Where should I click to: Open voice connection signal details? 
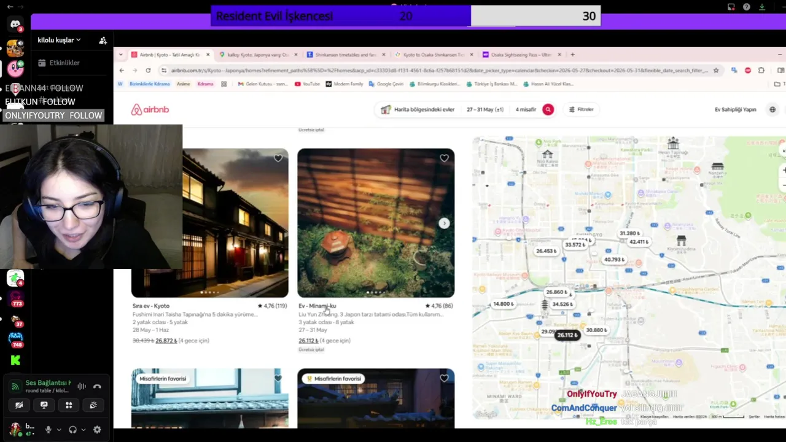coord(15,387)
